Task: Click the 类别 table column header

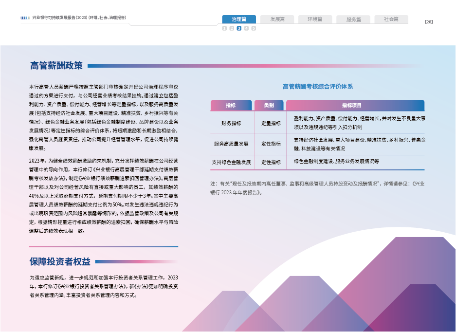Action: [x=269, y=105]
